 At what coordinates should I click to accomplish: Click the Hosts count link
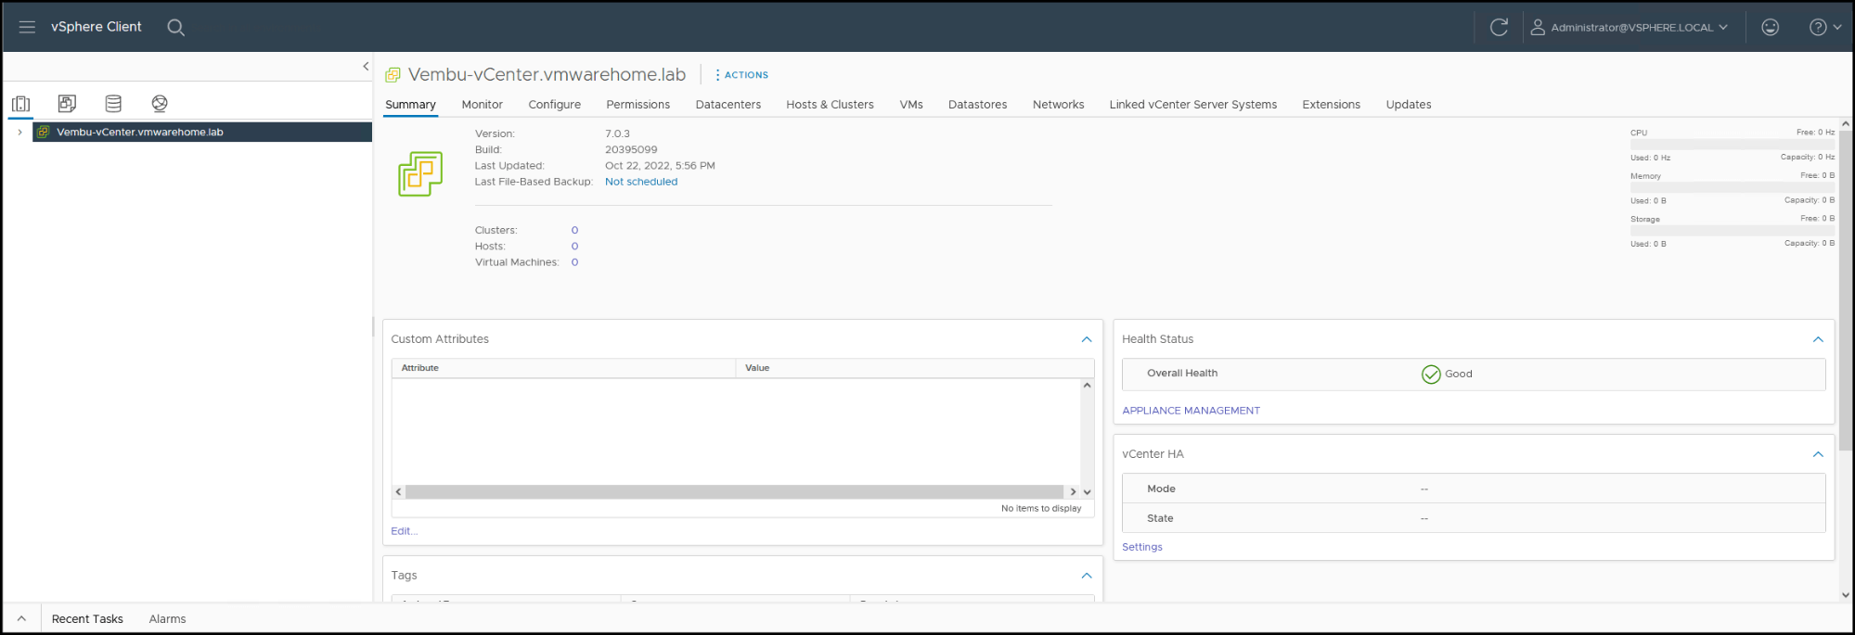(x=574, y=247)
